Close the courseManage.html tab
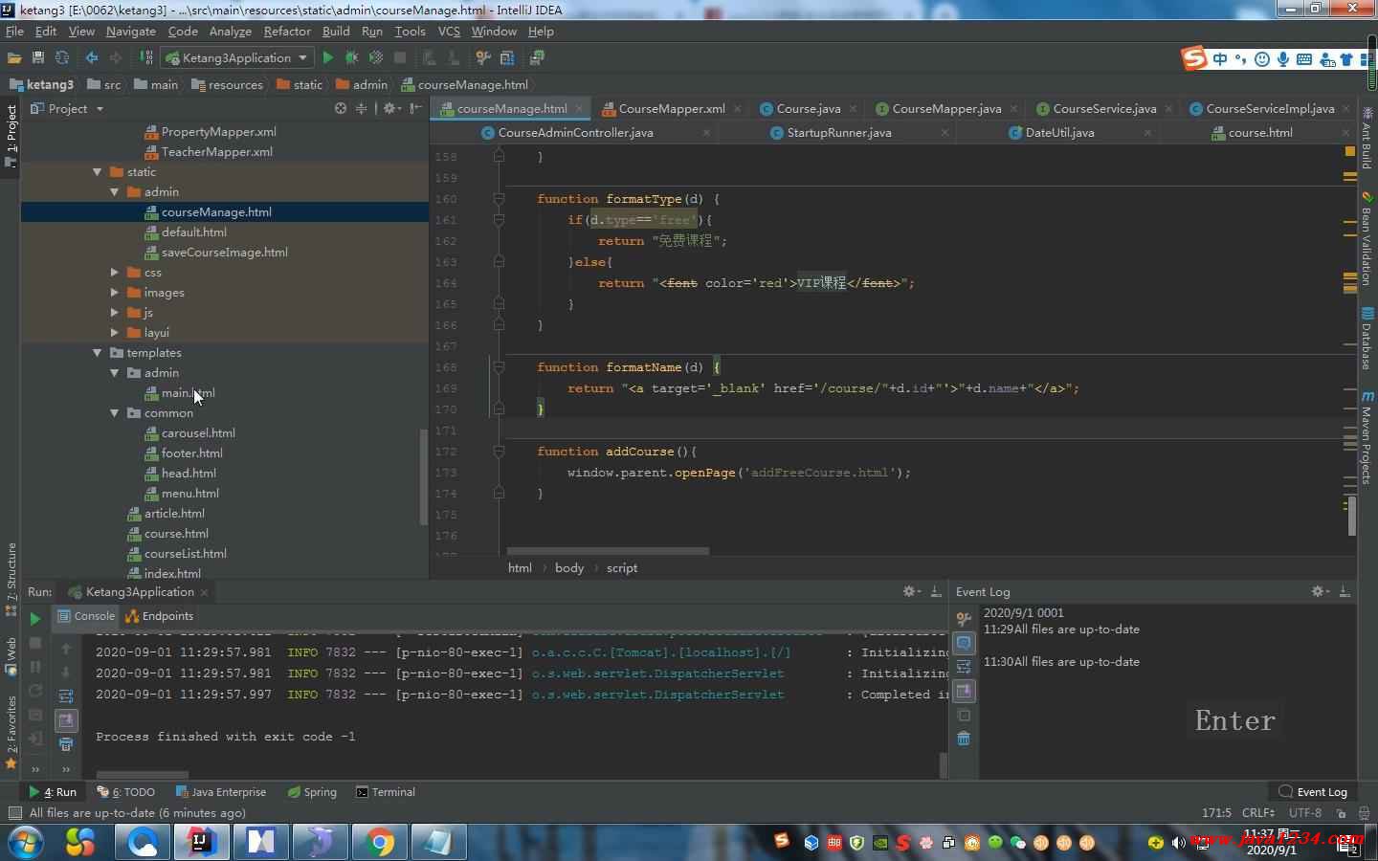Screen dimensions: 1378x861 coord(580,109)
